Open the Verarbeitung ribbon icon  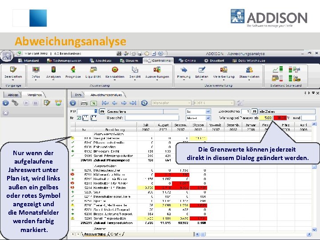point(224,70)
